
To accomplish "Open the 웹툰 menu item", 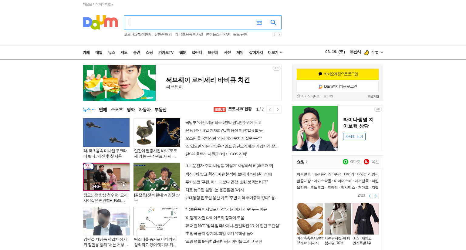I will (x=183, y=52).
